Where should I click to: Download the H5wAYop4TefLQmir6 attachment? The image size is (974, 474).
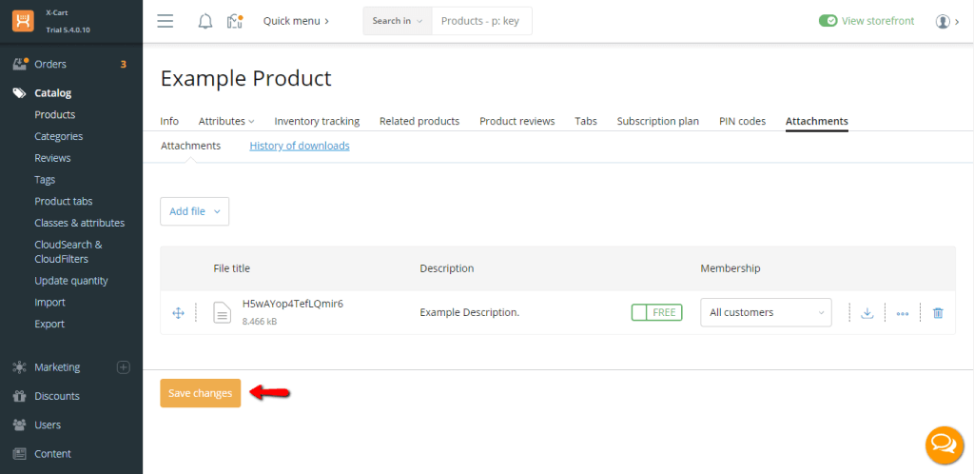point(867,313)
